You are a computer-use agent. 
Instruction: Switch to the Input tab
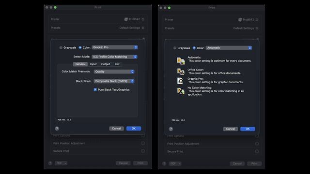(93, 64)
